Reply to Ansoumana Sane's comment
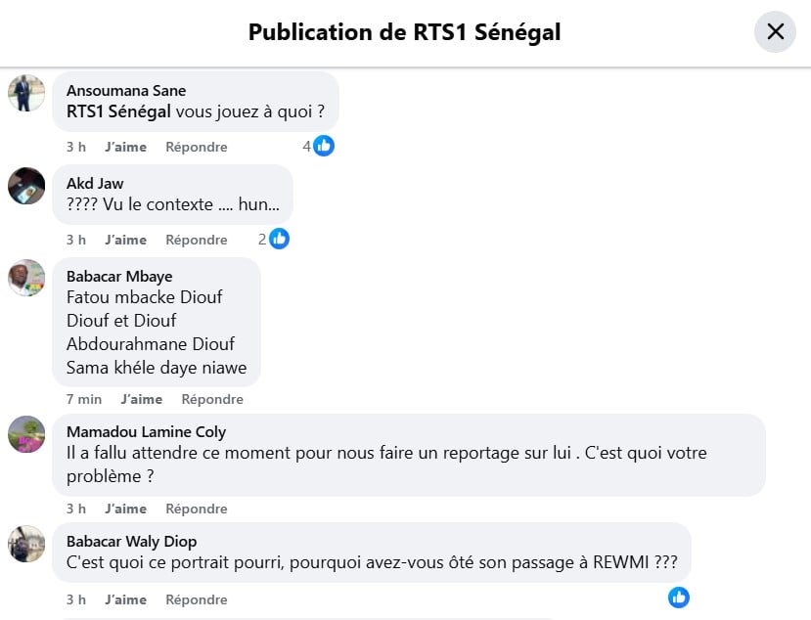 point(196,147)
